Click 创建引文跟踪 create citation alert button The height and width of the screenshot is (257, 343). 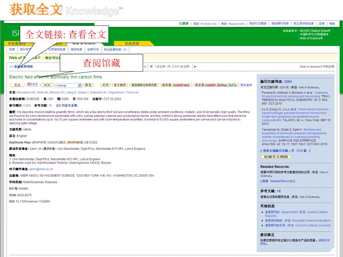[276, 157]
